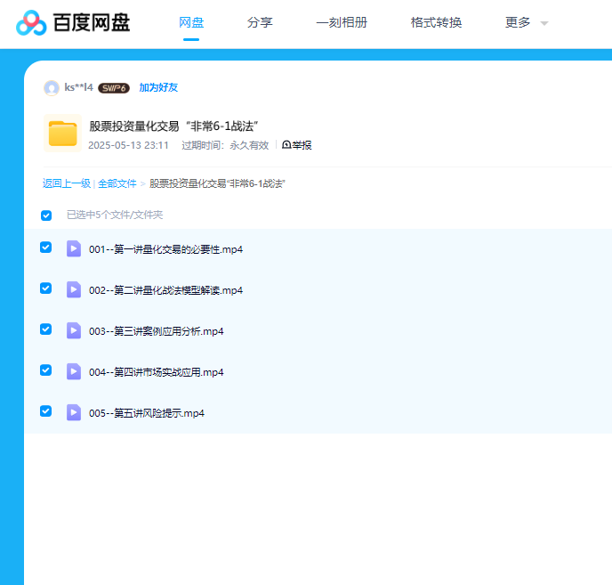Toggle the select-all files checkbox
Image resolution: width=612 pixels, height=585 pixels.
tap(46, 215)
